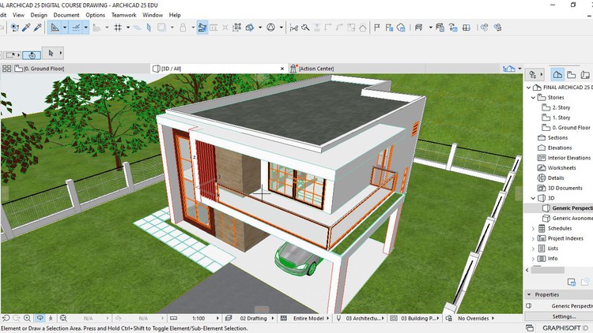
Task: Open the 1:100 scale dropdown
Action: point(204,319)
